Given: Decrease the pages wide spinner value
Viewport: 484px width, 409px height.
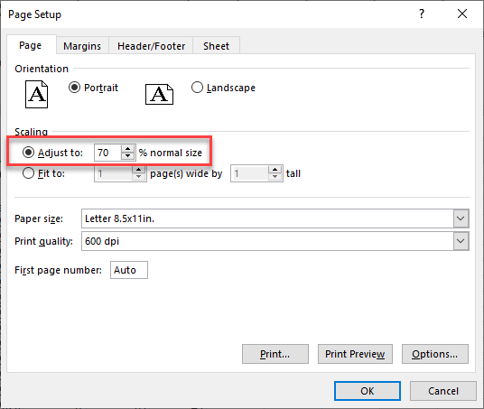Looking at the screenshot, I should coord(139,177).
